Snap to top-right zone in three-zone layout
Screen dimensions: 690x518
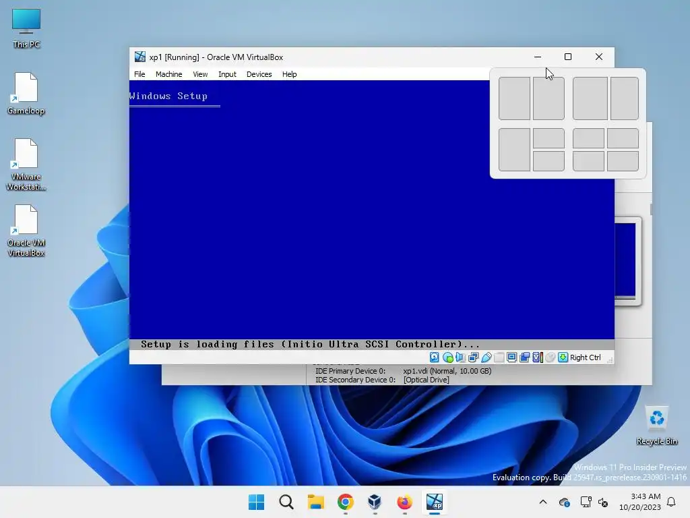pos(548,138)
